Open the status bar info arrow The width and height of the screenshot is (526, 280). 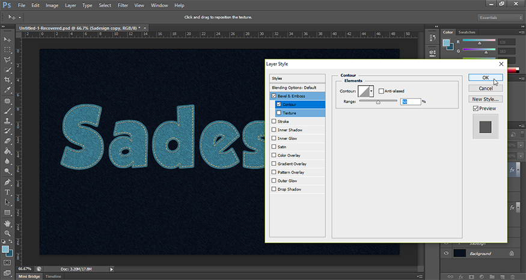coord(112,269)
